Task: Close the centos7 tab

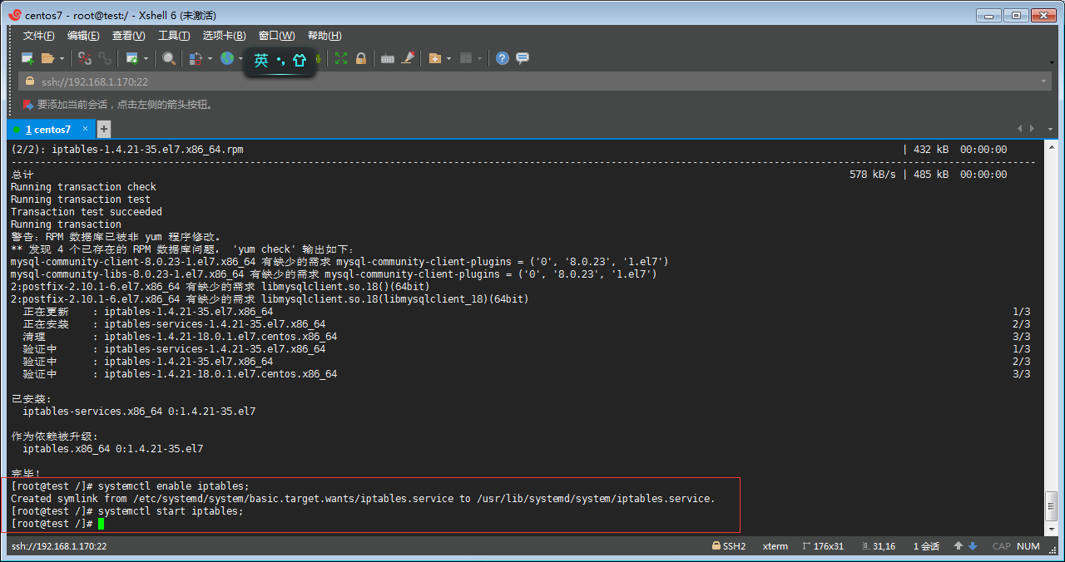Action: (85, 129)
